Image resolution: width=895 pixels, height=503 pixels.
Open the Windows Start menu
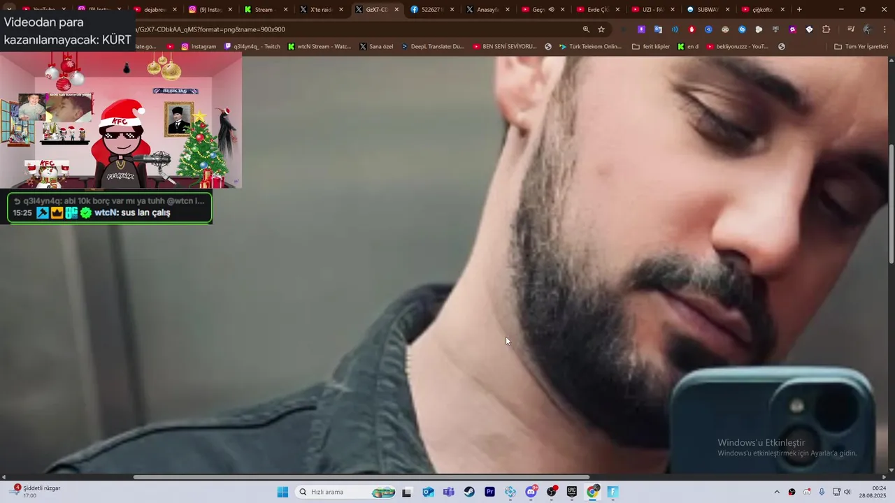tap(282, 492)
